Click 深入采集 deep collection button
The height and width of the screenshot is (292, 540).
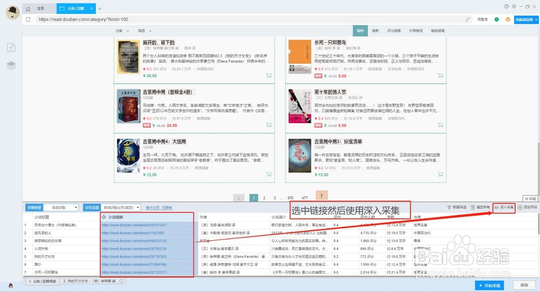tap(504, 207)
